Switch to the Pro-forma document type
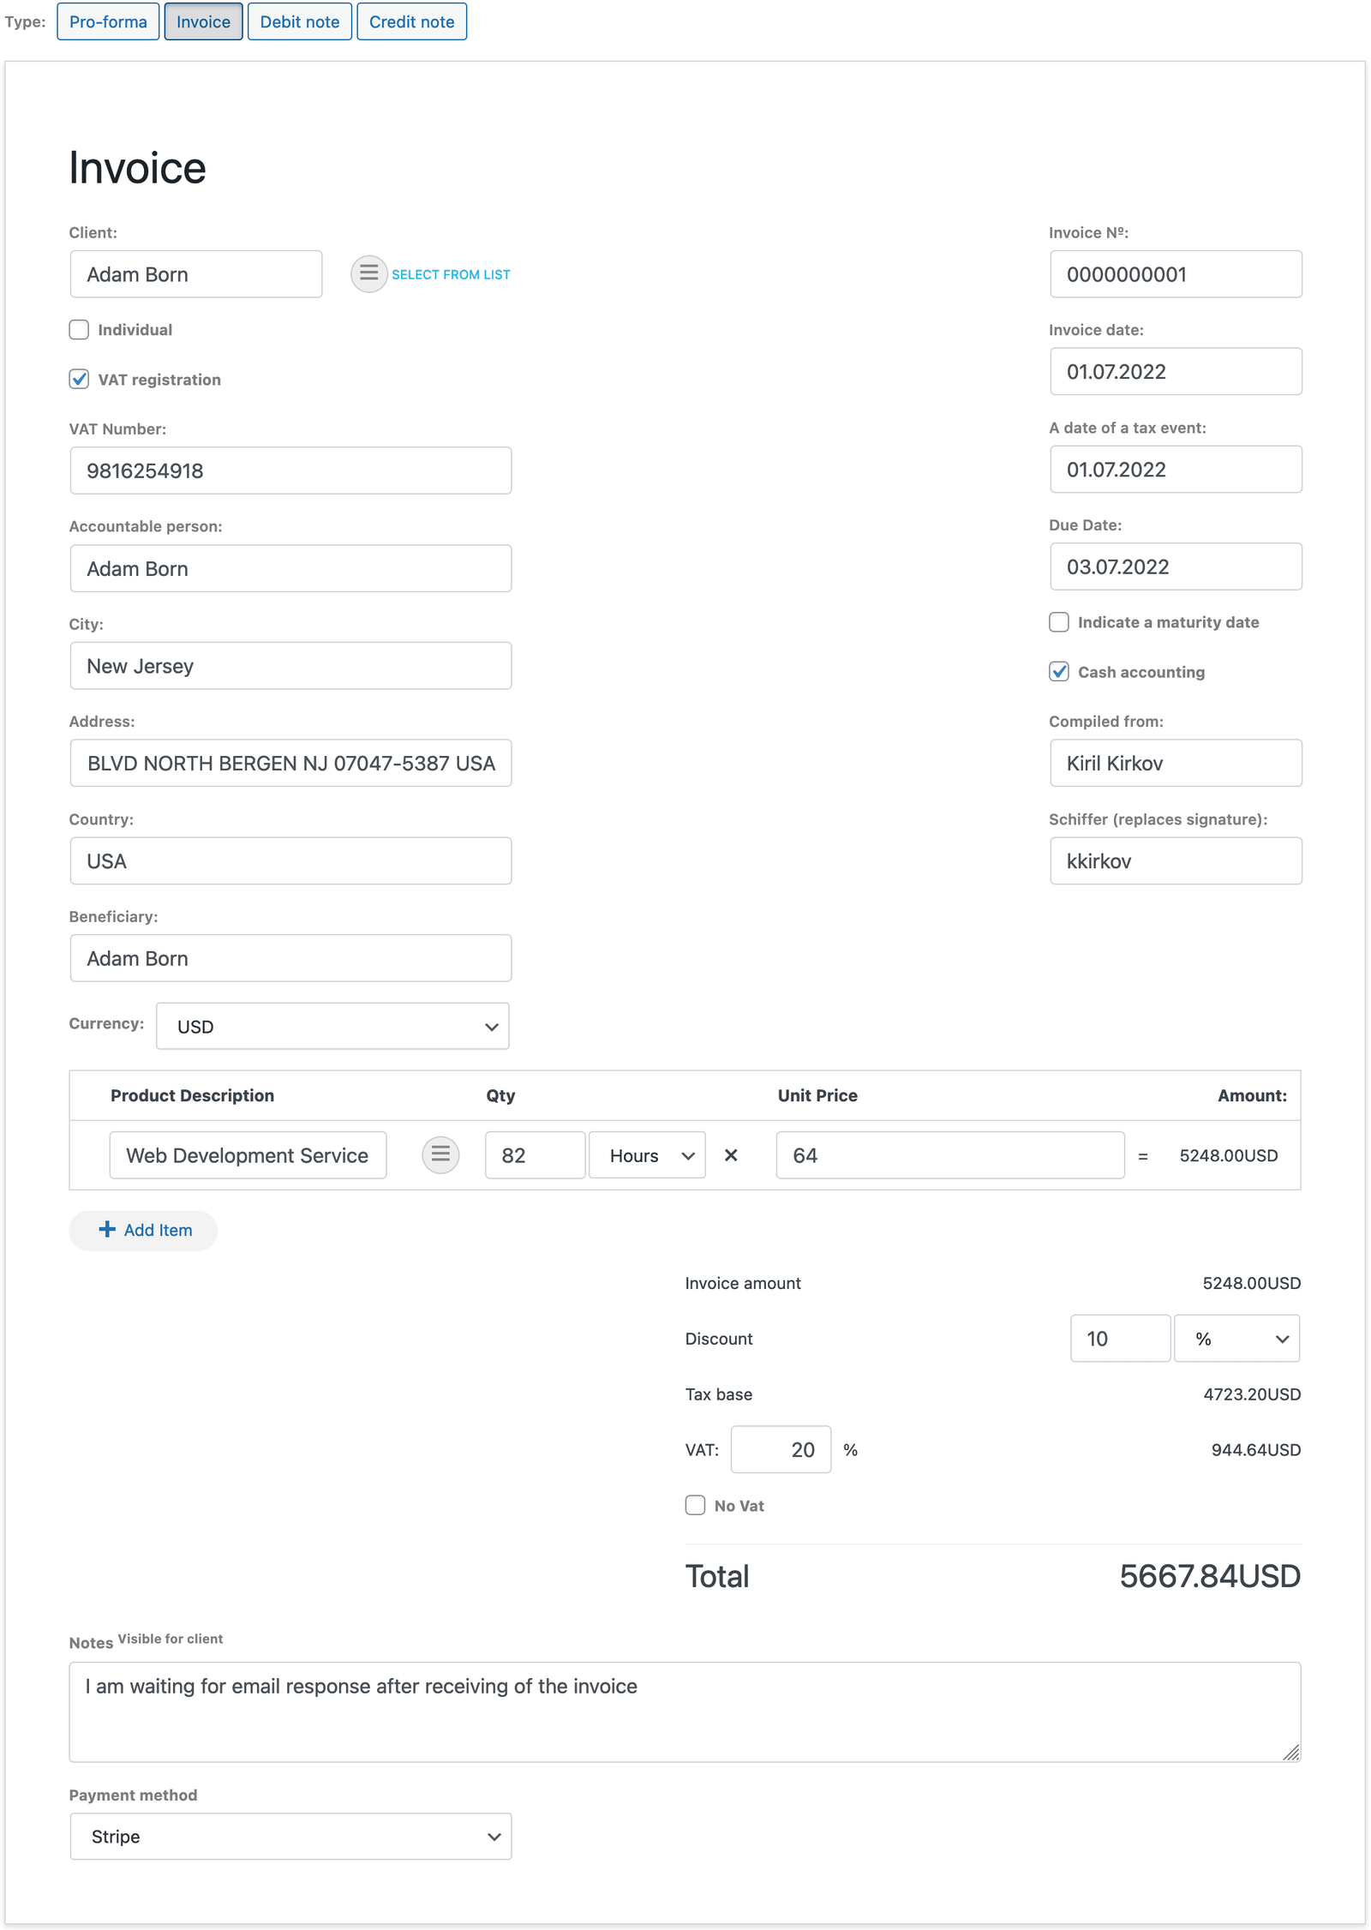1371x1930 pixels. (x=108, y=21)
